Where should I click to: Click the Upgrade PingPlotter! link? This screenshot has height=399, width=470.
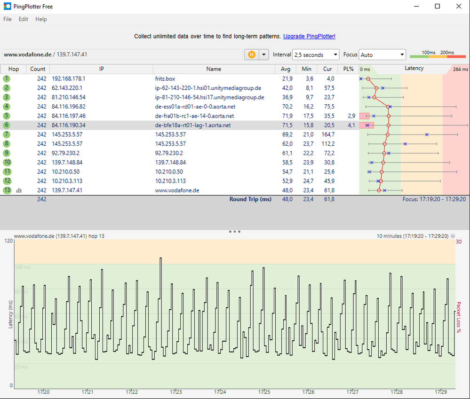[x=309, y=36]
